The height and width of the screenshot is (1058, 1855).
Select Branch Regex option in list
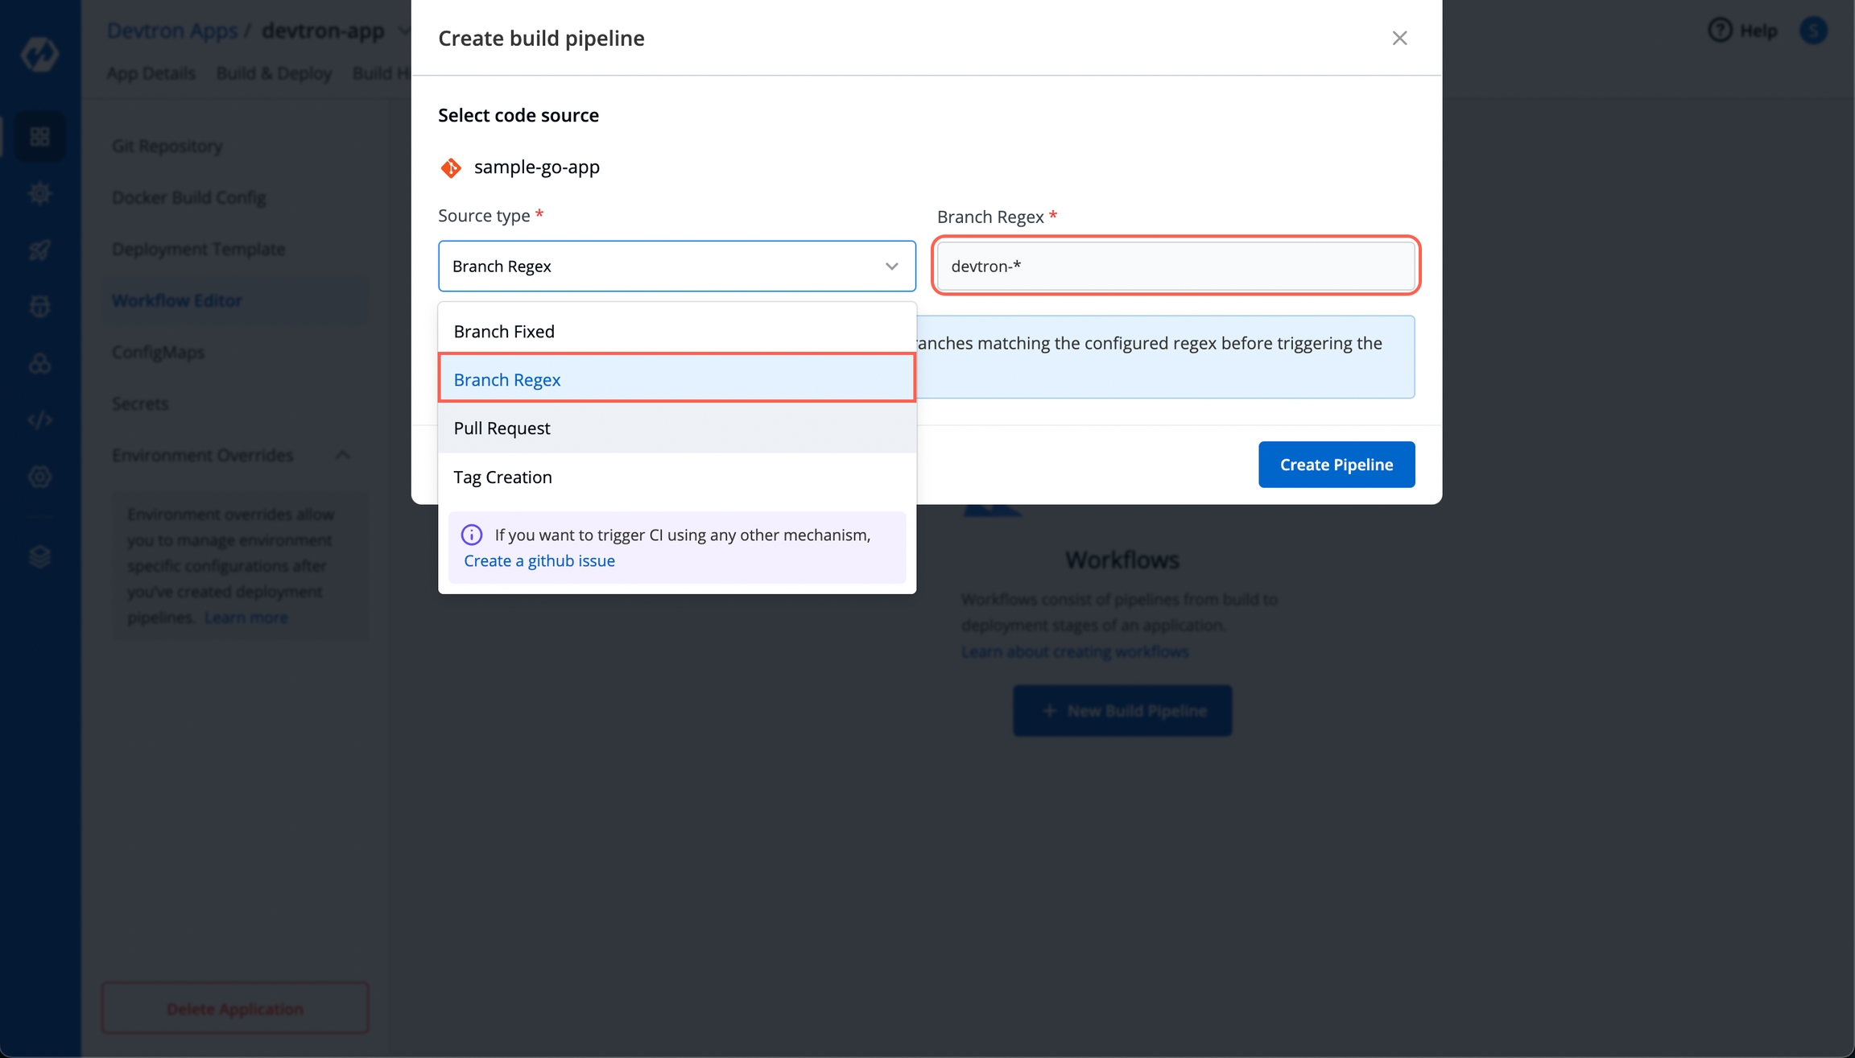(x=676, y=379)
